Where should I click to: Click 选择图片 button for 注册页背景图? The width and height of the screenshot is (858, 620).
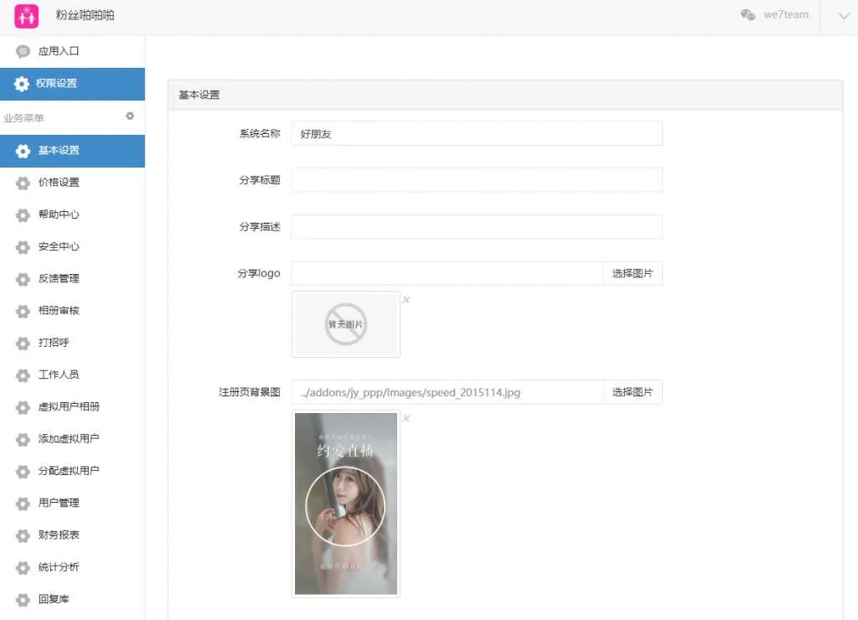coord(632,392)
